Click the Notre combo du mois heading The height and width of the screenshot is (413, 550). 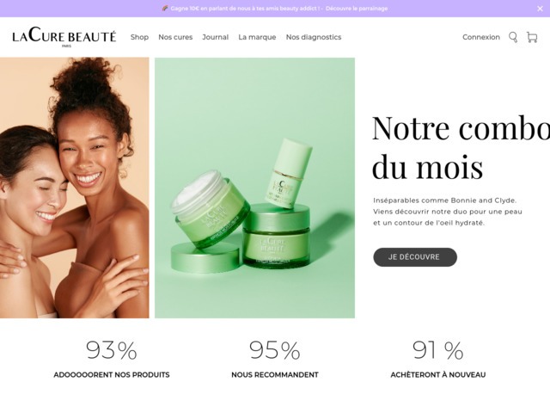tap(461, 147)
